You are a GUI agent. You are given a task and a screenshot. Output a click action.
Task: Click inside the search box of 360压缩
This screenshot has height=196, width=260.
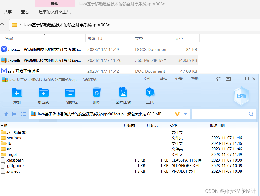223,114
